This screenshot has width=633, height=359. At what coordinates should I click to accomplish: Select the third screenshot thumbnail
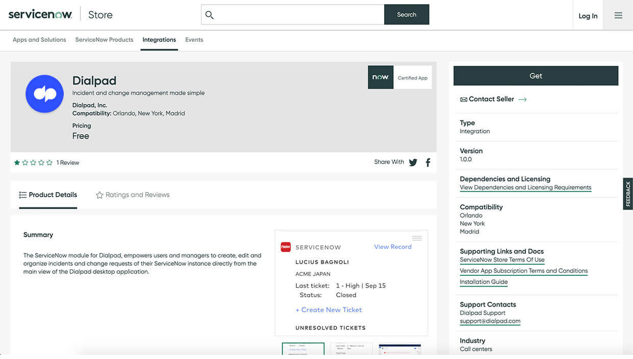(400, 349)
